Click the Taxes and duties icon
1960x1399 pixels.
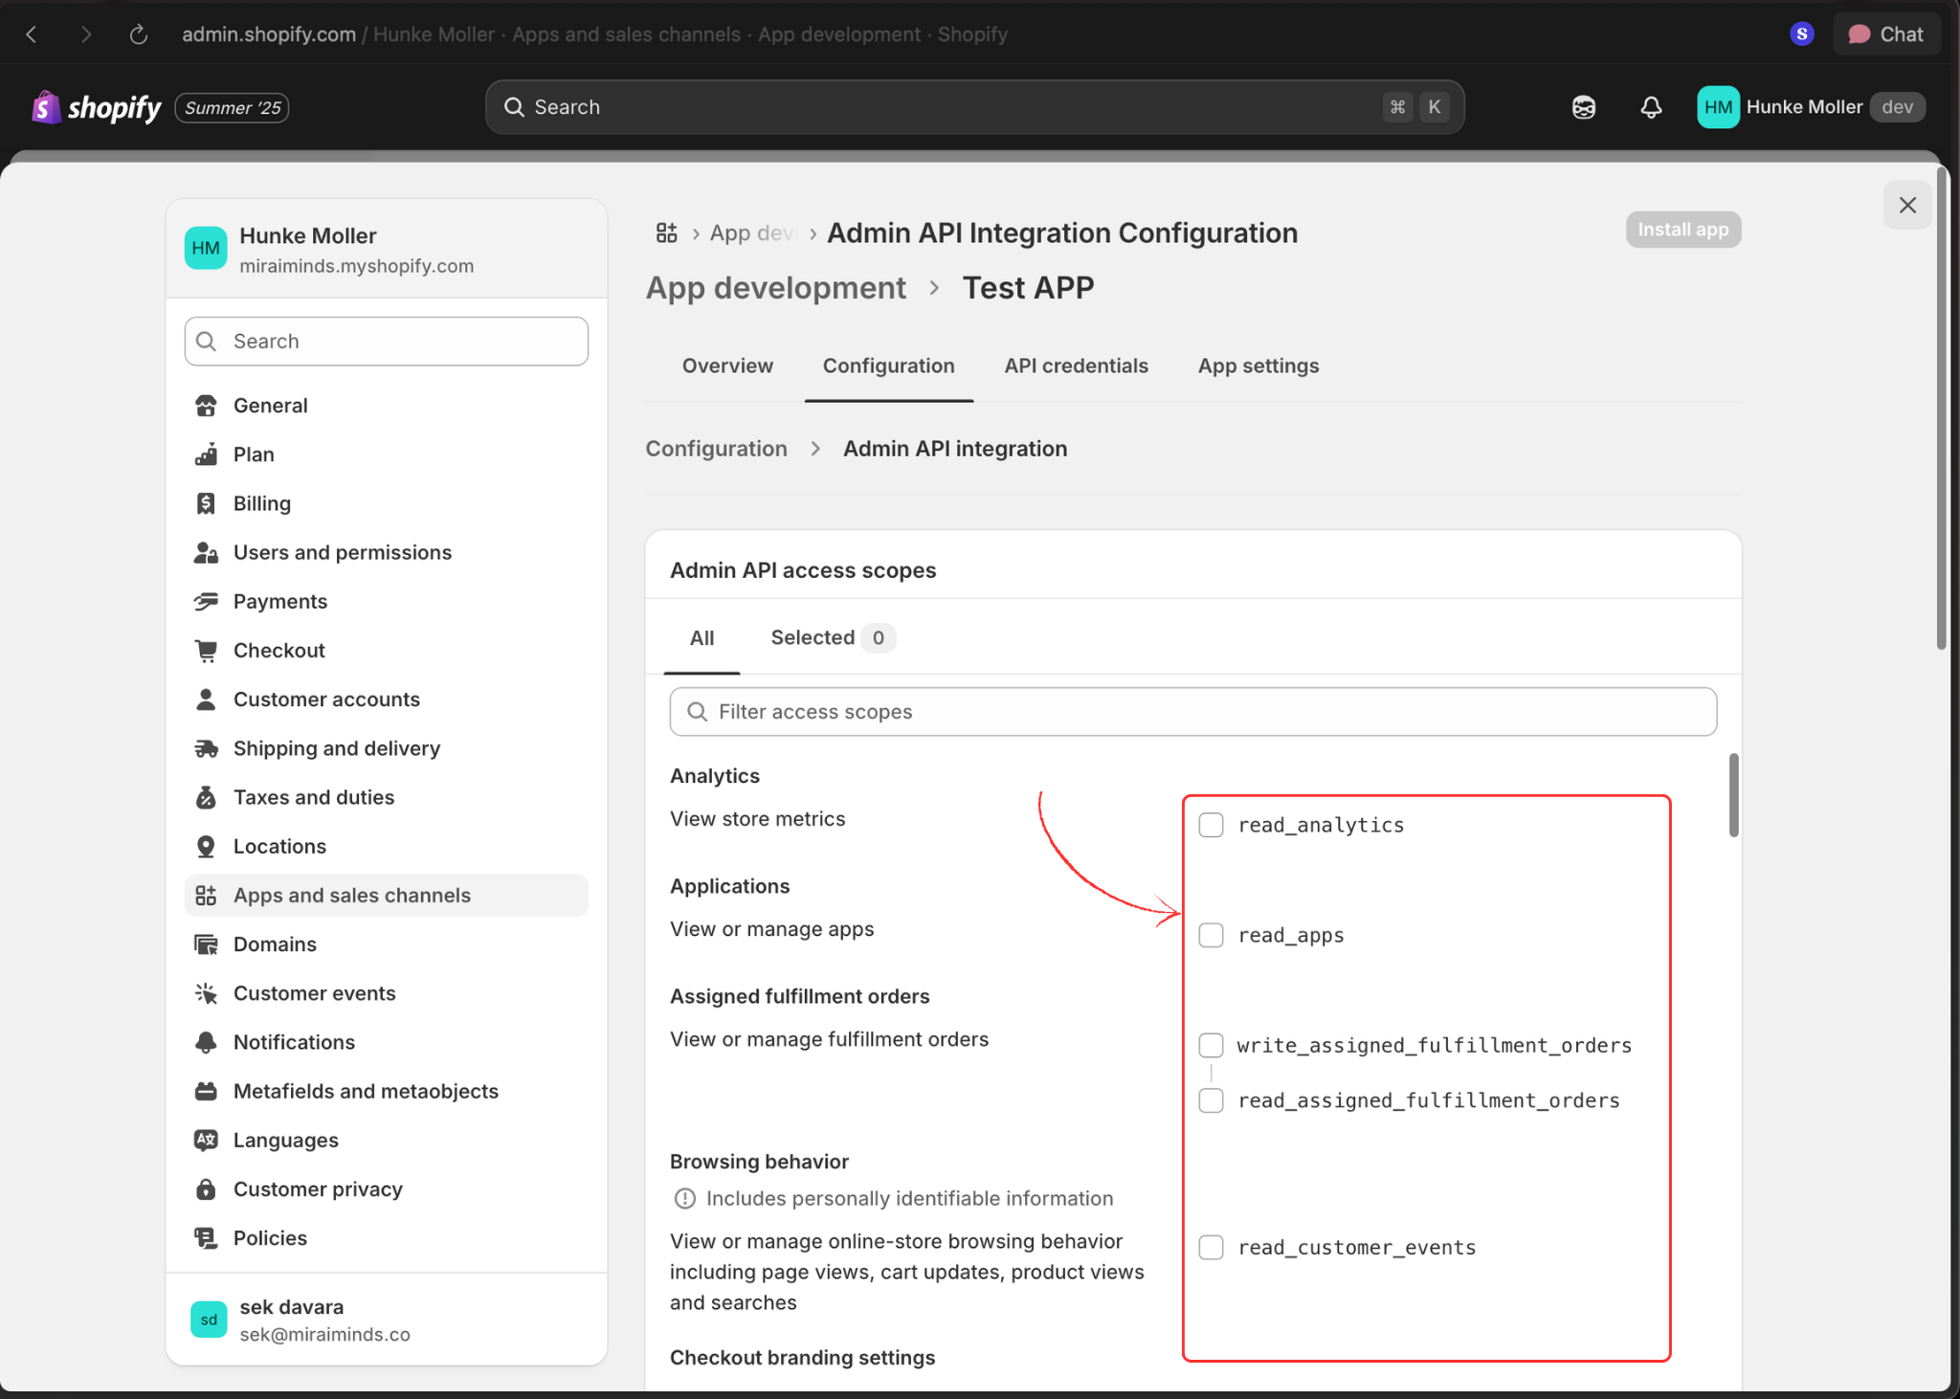tap(206, 797)
